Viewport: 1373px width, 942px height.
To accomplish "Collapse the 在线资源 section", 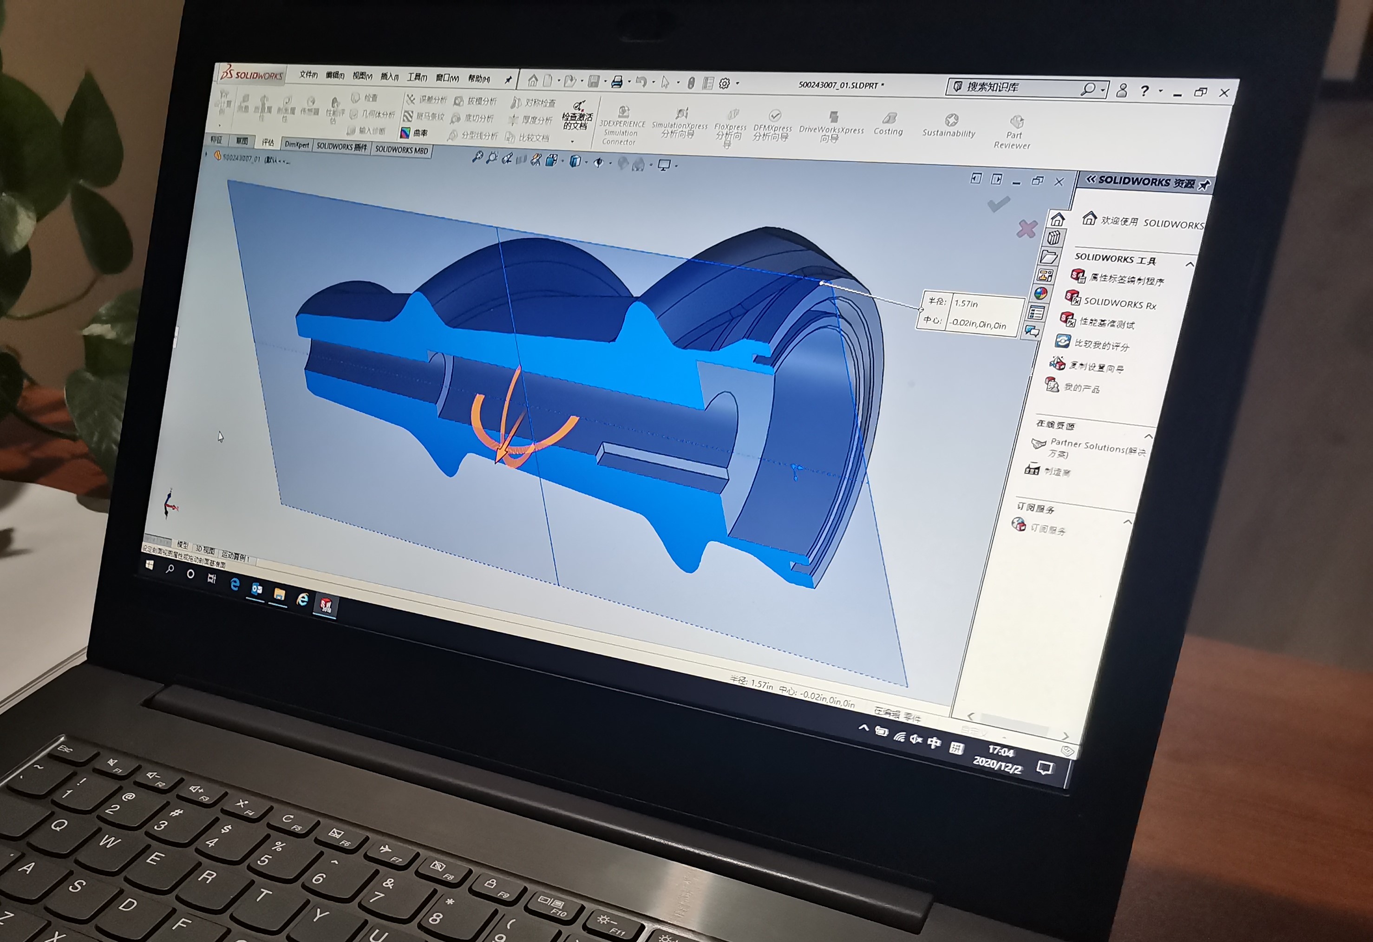I will pyautogui.click(x=1149, y=436).
